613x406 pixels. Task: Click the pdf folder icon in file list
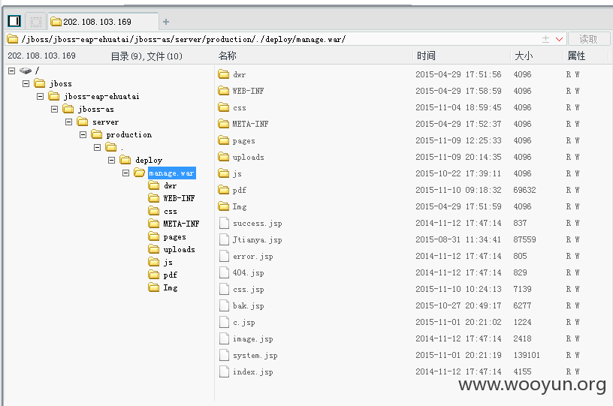(x=224, y=190)
